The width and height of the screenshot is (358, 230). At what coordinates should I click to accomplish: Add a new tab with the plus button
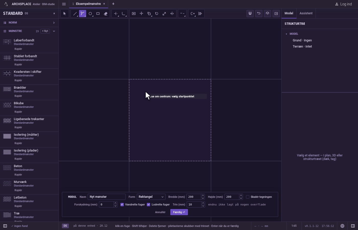click(x=113, y=4)
